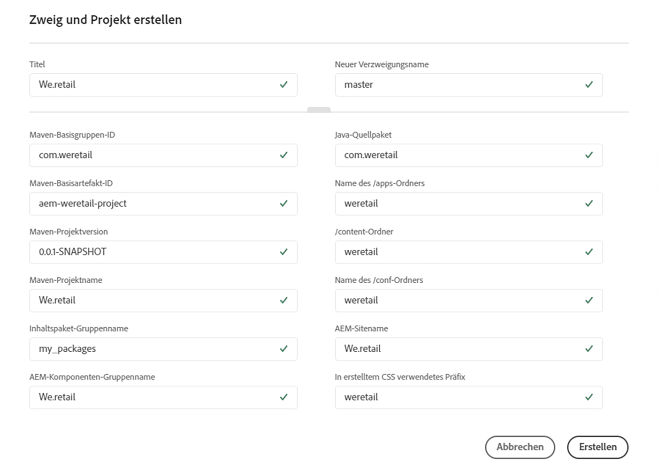Click validation checkmark in Java-Quellpaket field
658x464 pixels.
point(589,155)
